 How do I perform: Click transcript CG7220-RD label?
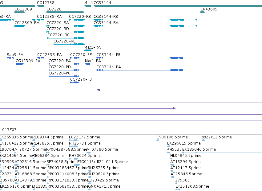[x=58, y=29]
